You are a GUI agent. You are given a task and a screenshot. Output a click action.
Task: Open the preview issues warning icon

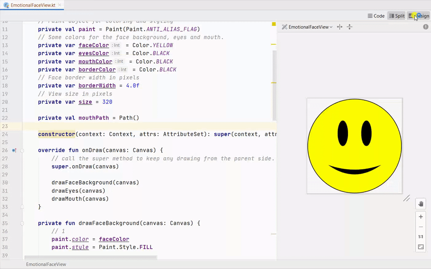[426, 27]
